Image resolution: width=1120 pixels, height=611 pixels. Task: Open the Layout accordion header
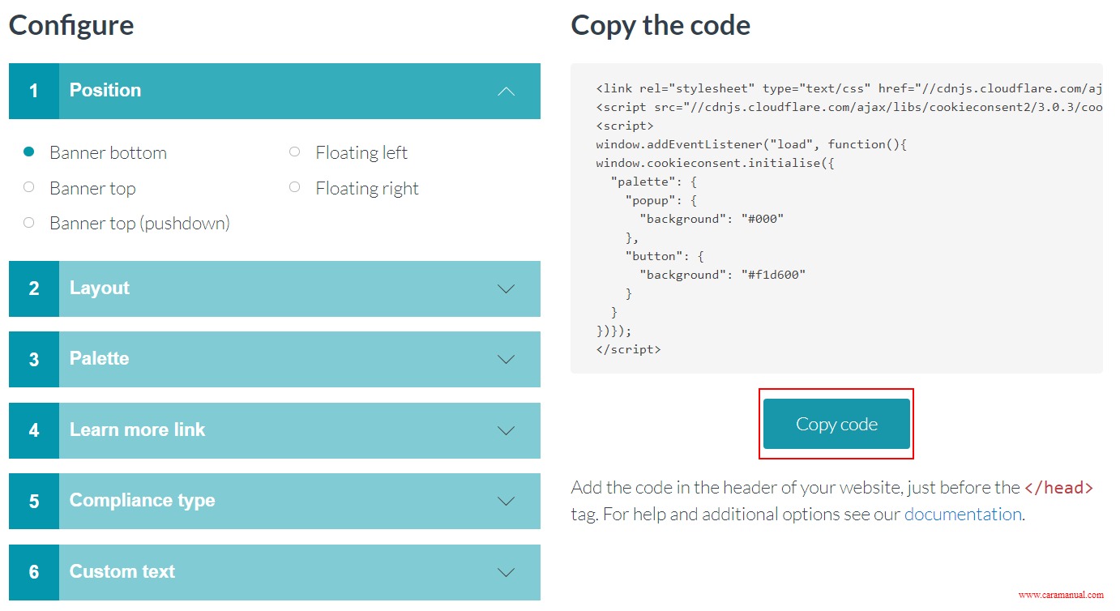point(275,288)
